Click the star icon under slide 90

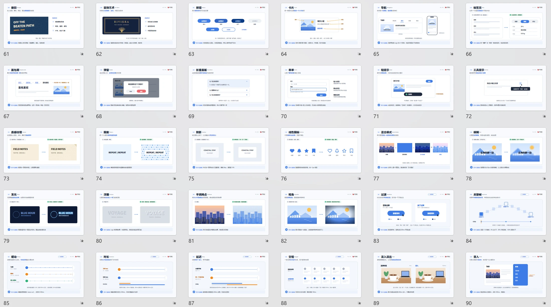click(544, 303)
